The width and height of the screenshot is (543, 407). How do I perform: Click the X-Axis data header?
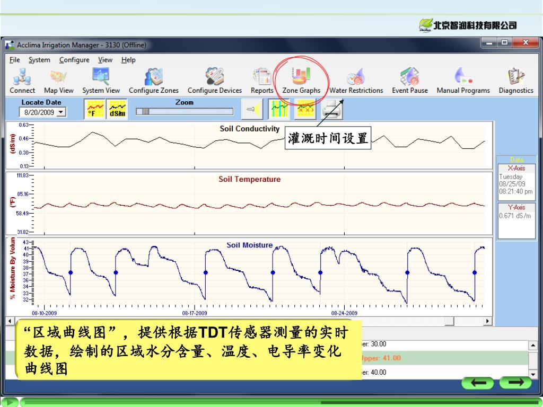pos(516,168)
